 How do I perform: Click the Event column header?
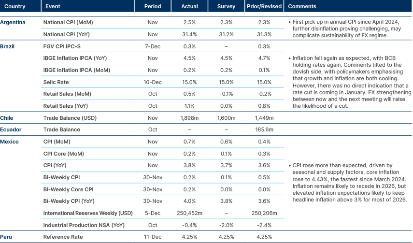53,6
